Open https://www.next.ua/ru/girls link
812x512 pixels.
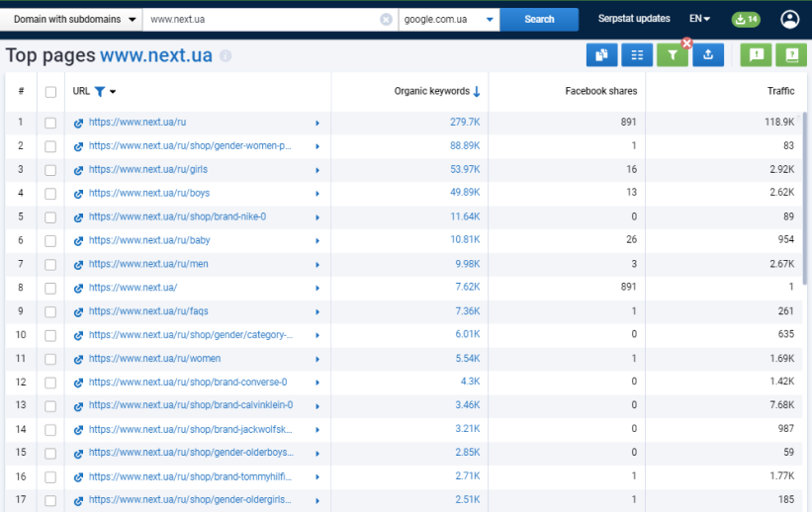click(148, 169)
